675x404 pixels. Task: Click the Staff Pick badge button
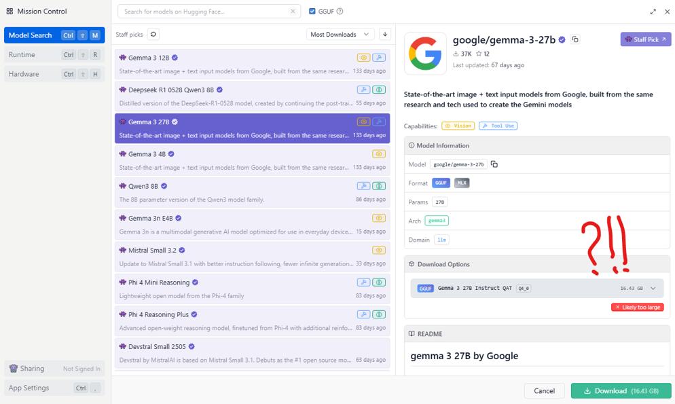click(645, 39)
